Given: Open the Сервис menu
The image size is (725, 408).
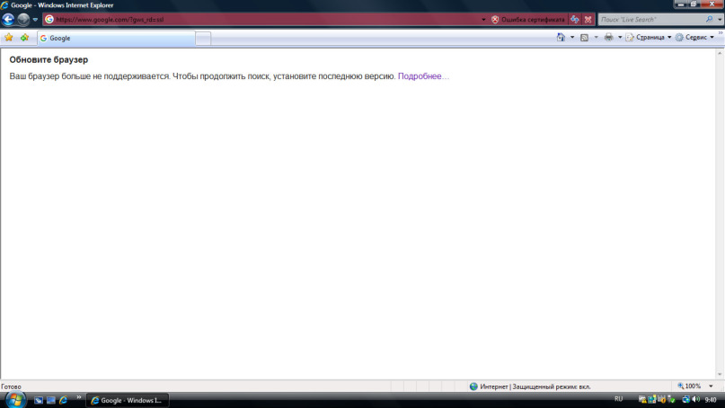Looking at the screenshot, I should click(694, 38).
